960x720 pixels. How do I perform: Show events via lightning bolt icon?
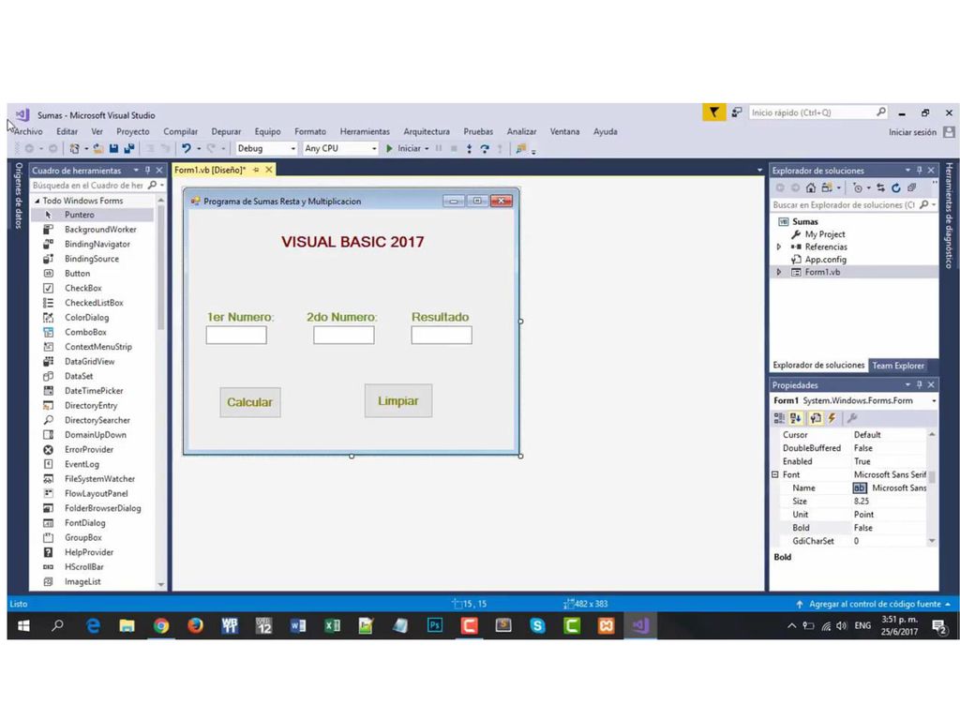(x=832, y=418)
